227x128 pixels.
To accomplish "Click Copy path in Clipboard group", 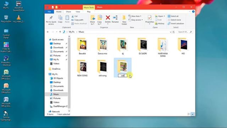I will 77,20.
